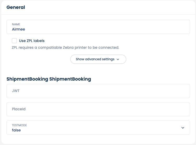Screen dimensions: 196x145
Task: Focus the PlaceId input field
Action: [x=98, y=109]
